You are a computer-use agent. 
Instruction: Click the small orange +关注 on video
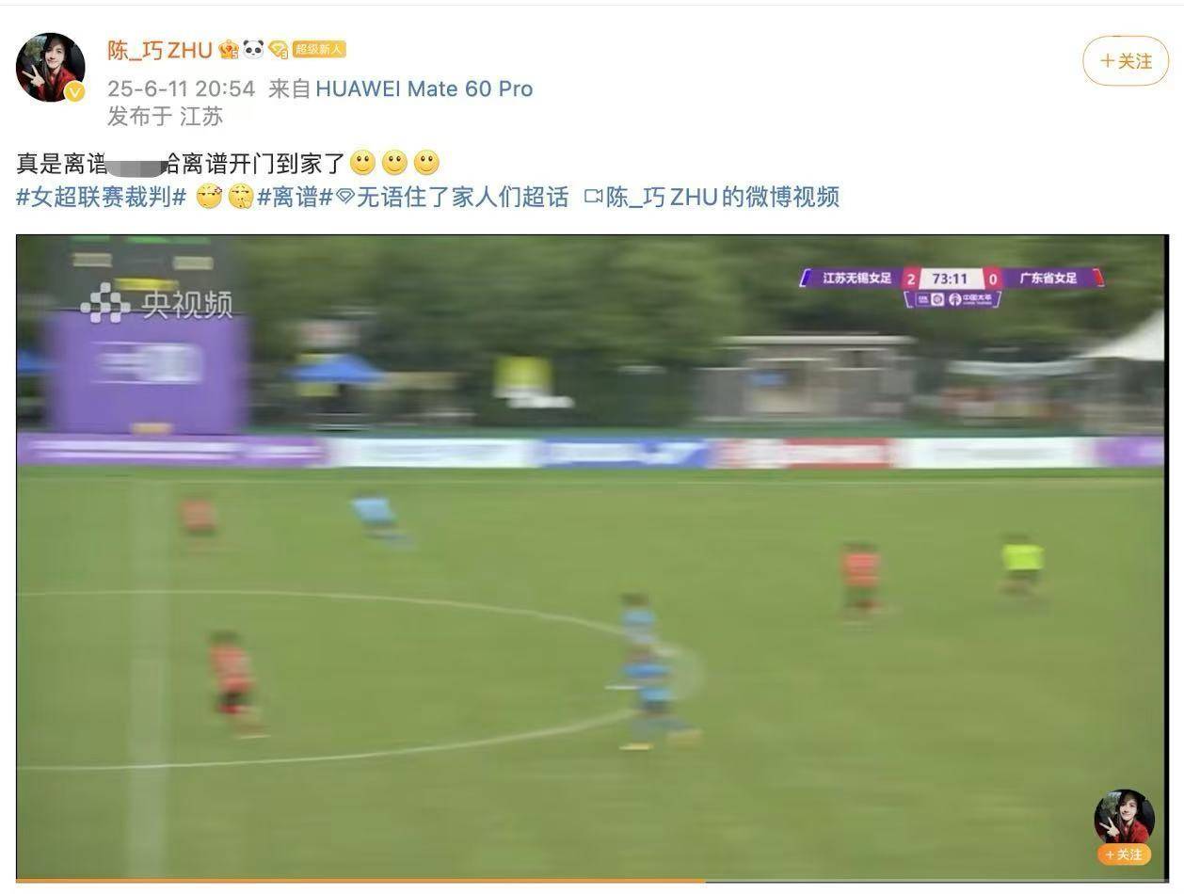tap(1124, 854)
